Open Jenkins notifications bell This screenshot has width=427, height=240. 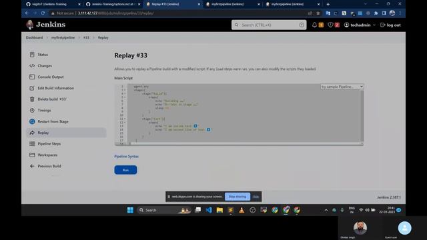(x=314, y=25)
